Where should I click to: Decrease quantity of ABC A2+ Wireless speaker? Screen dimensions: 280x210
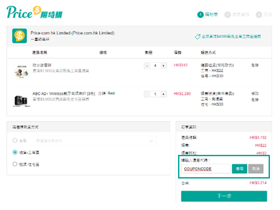tap(147, 94)
